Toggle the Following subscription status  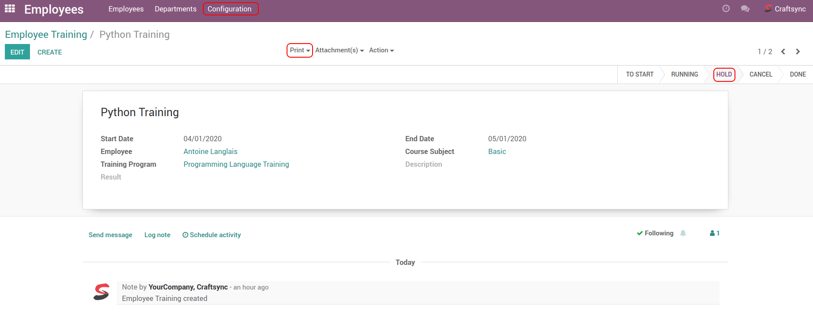pyautogui.click(x=655, y=233)
